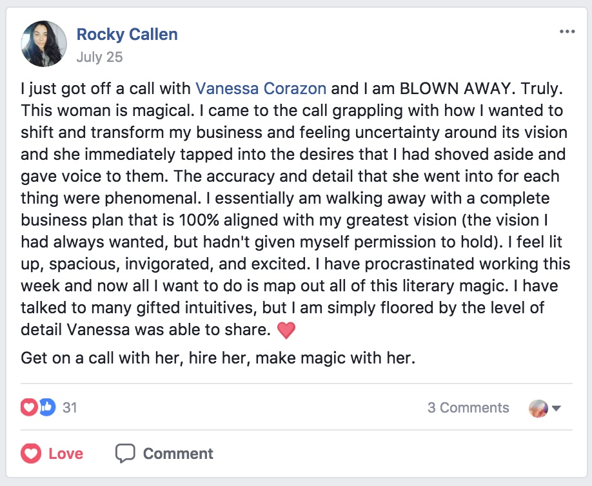Click the 'Get on a call with her' line
Viewport: 592px width, 486px height.
pyautogui.click(x=218, y=358)
